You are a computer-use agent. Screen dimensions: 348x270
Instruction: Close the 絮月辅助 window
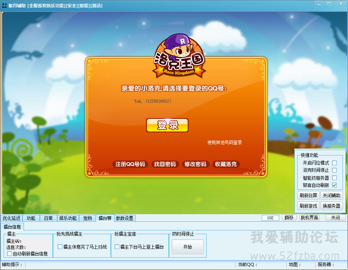[x=341, y=4]
